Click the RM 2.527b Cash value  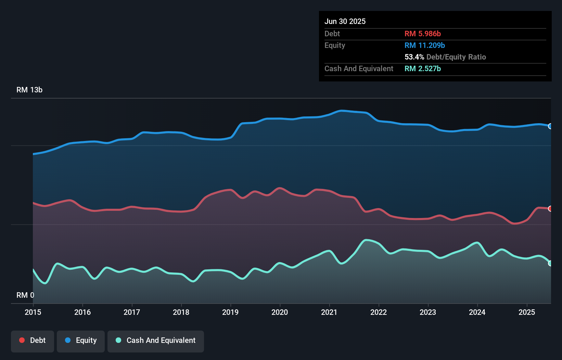coord(423,68)
